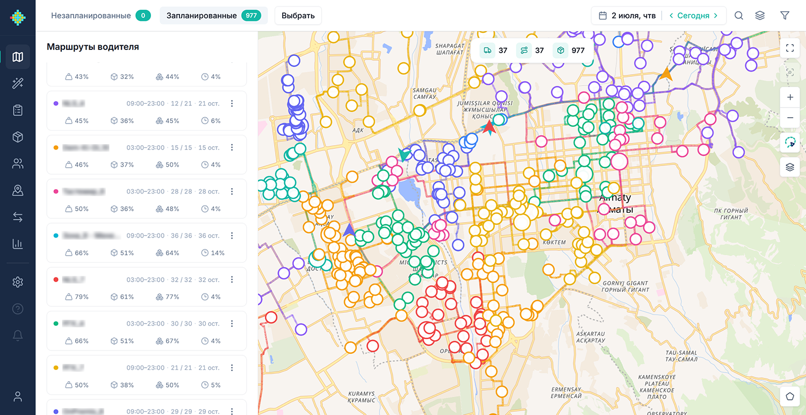Screen dimensions: 806x415
Task: Click the "37%" volume value
Action: pos(127,164)
